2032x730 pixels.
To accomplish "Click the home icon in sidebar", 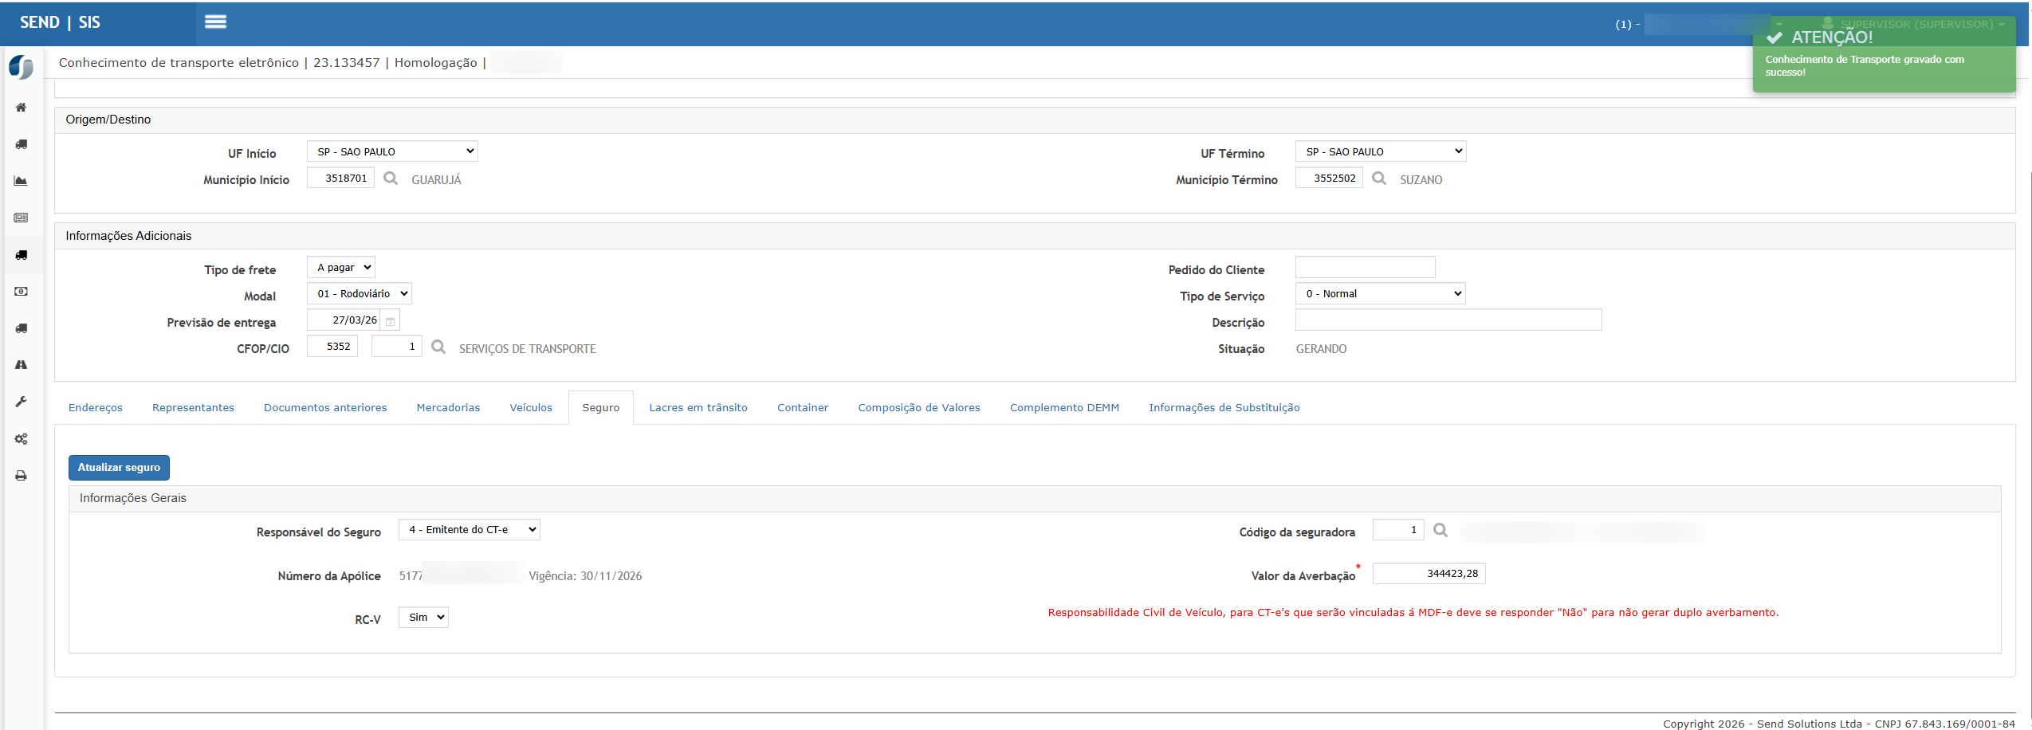I will [22, 108].
